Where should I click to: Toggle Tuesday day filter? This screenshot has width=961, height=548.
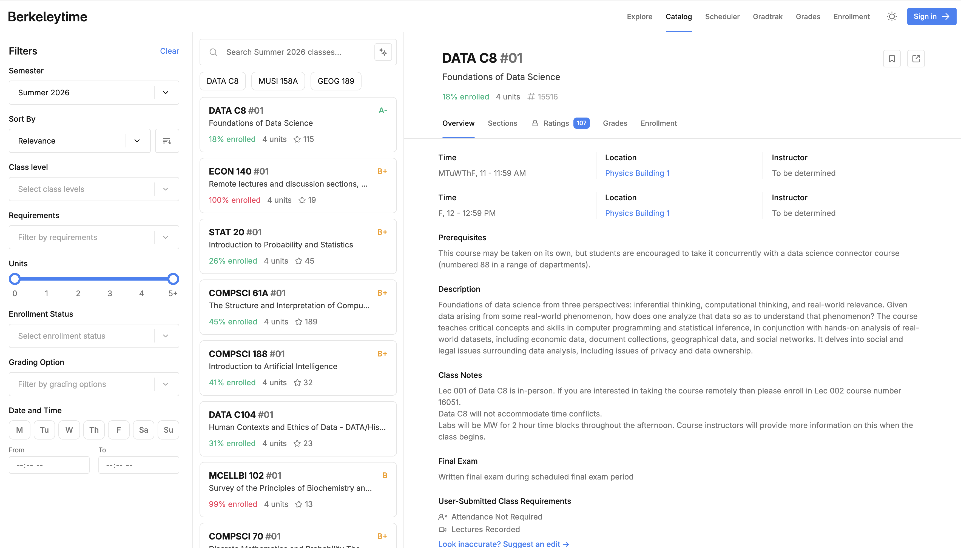(44, 430)
